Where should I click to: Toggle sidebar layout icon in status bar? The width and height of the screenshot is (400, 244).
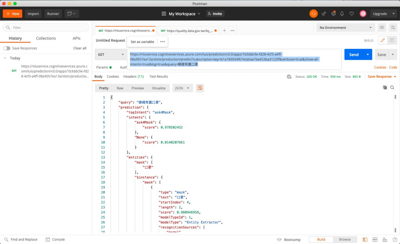[365, 239]
